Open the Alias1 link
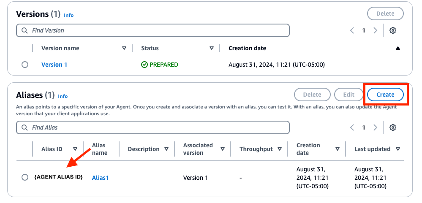 [101, 178]
